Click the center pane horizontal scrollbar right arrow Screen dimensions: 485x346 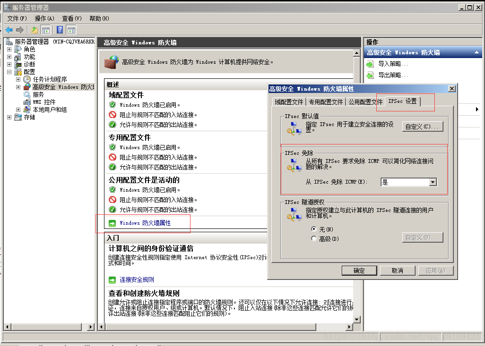coord(349,327)
